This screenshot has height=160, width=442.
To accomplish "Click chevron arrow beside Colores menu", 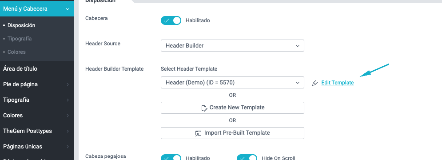I will [68, 116].
